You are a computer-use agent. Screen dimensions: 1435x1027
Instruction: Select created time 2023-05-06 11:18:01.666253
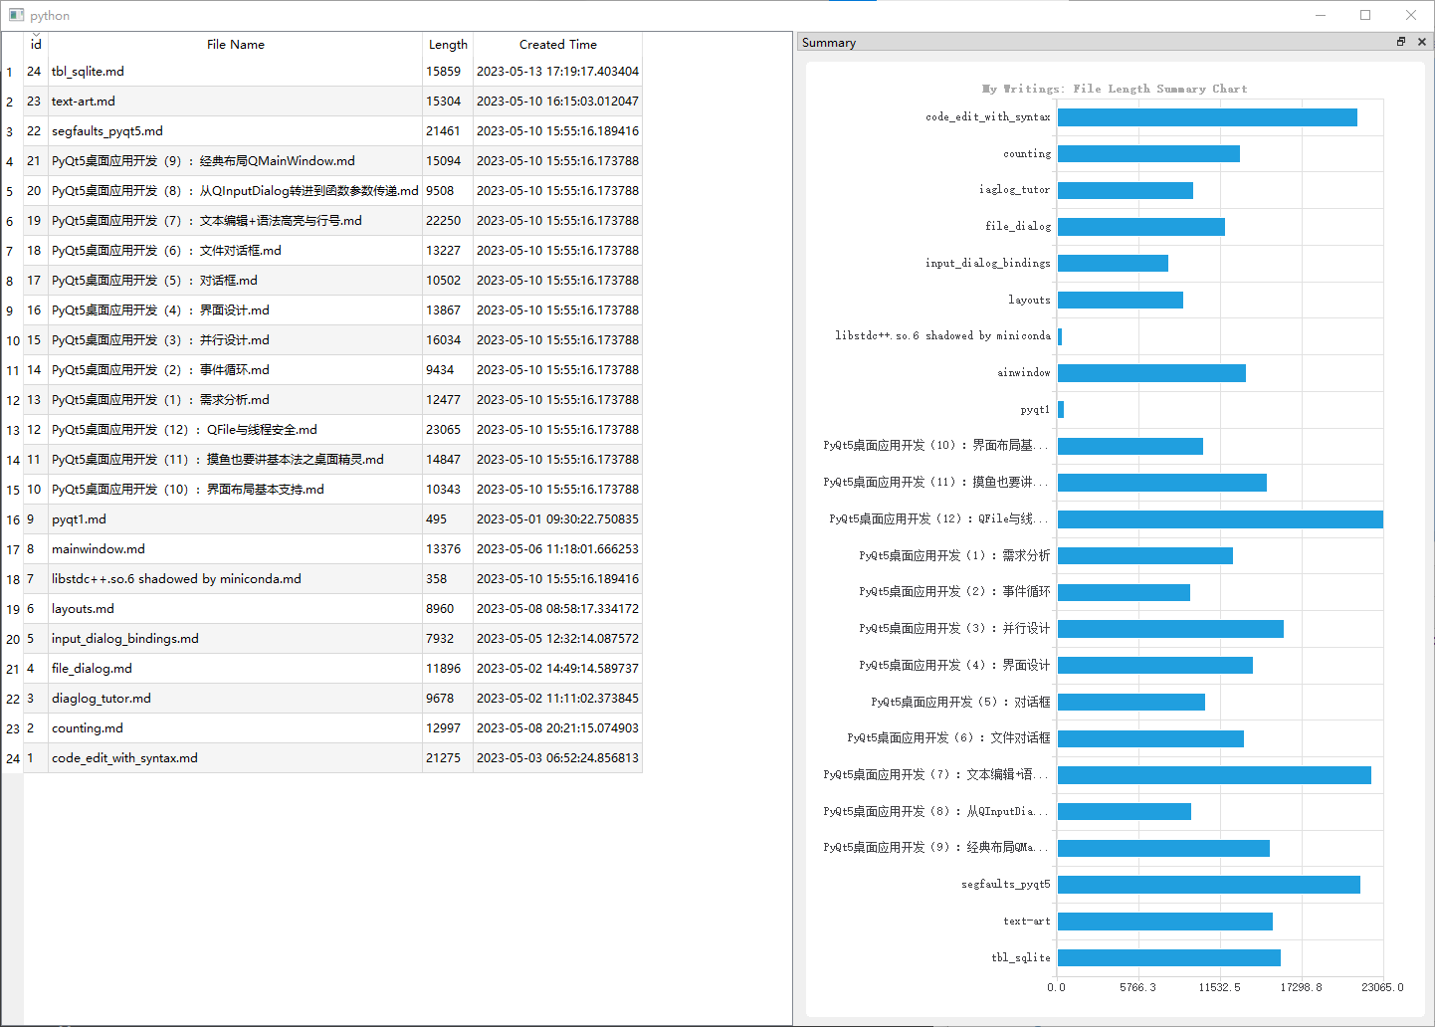558,549
